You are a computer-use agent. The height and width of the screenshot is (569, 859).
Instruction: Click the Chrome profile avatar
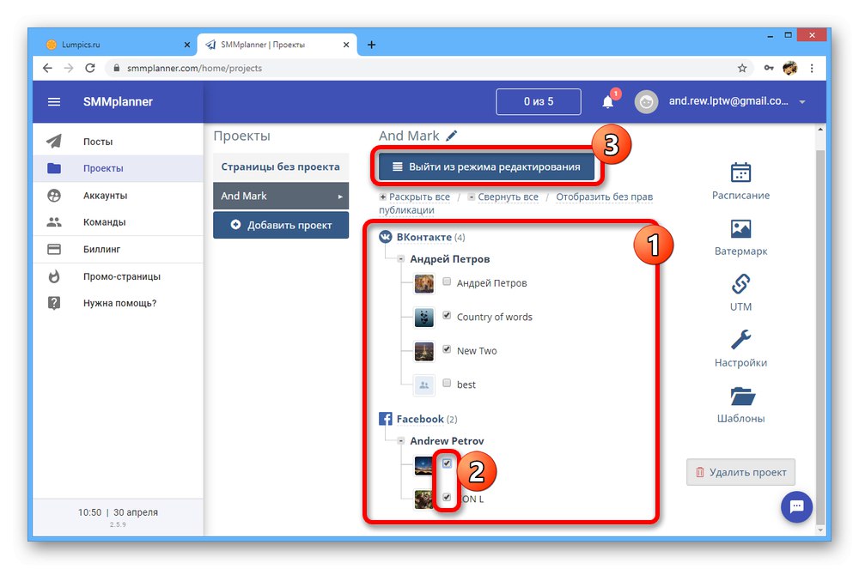[789, 69]
